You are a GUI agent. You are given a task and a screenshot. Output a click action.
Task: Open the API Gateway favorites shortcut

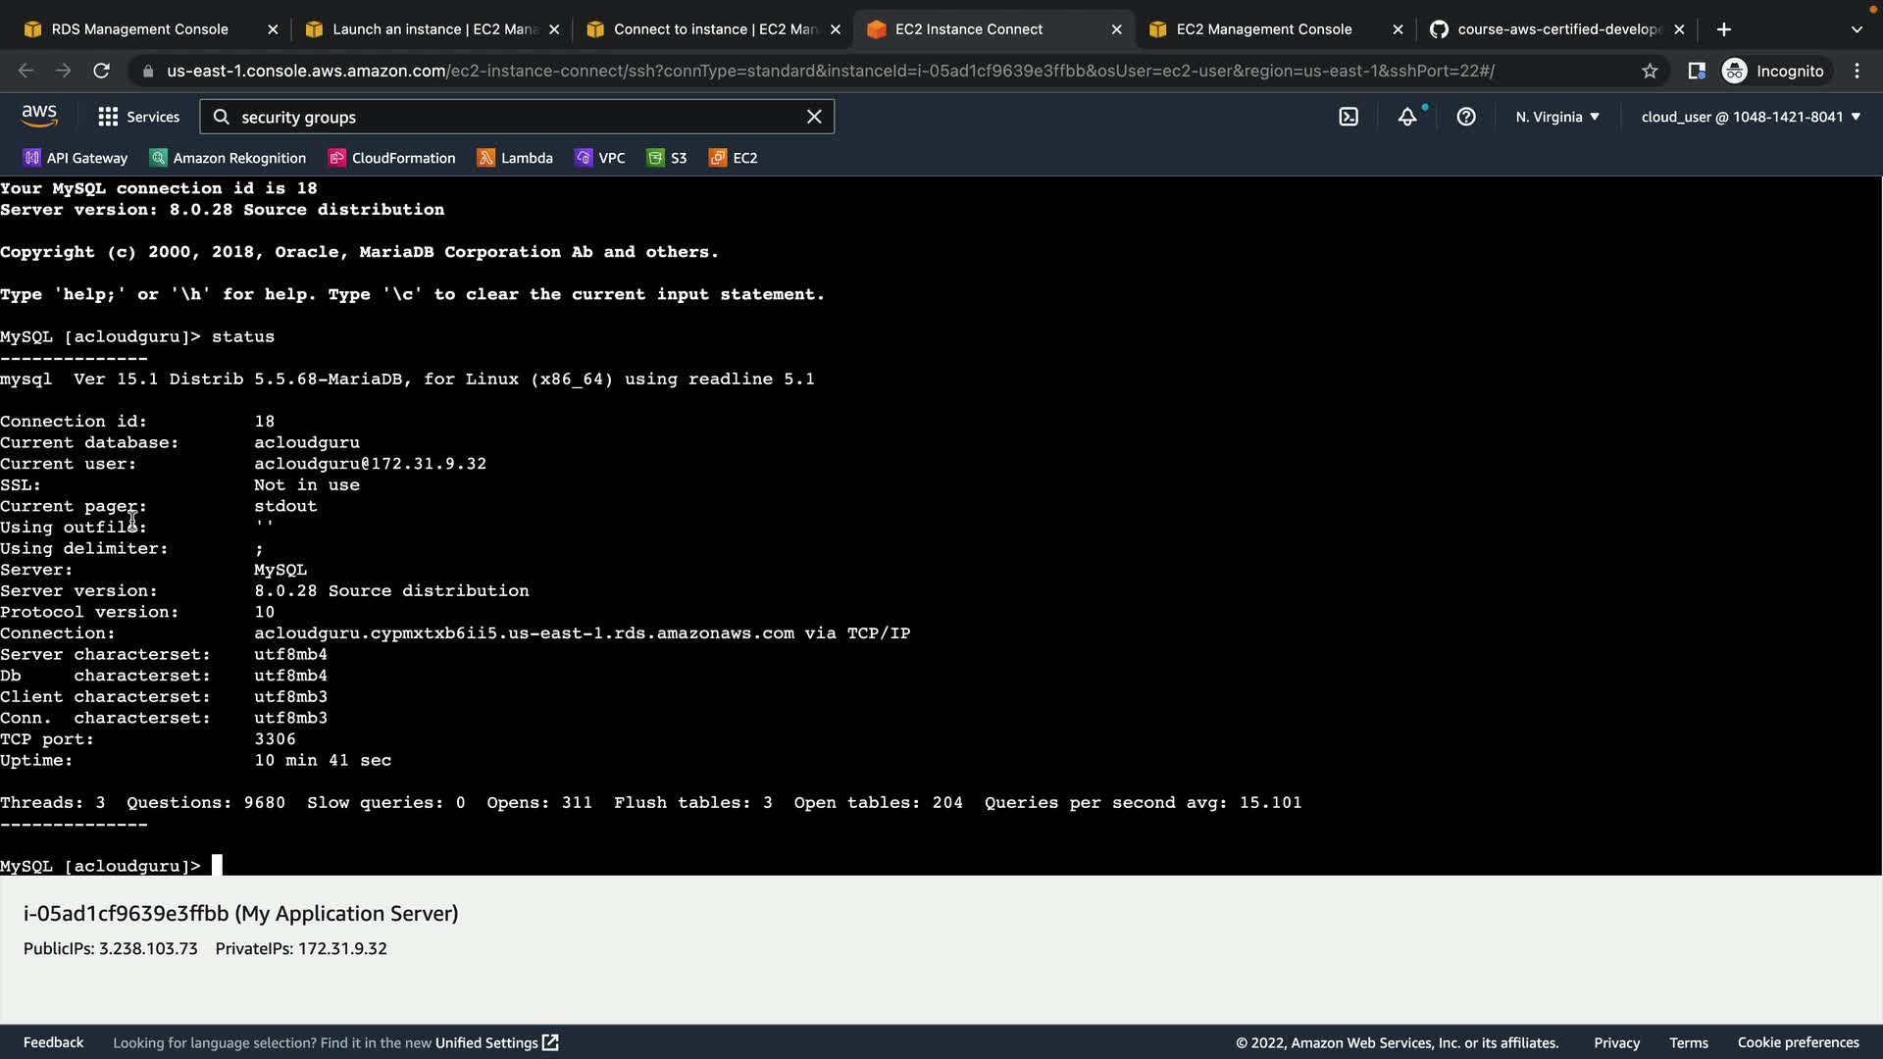click(x=76, y=158)
